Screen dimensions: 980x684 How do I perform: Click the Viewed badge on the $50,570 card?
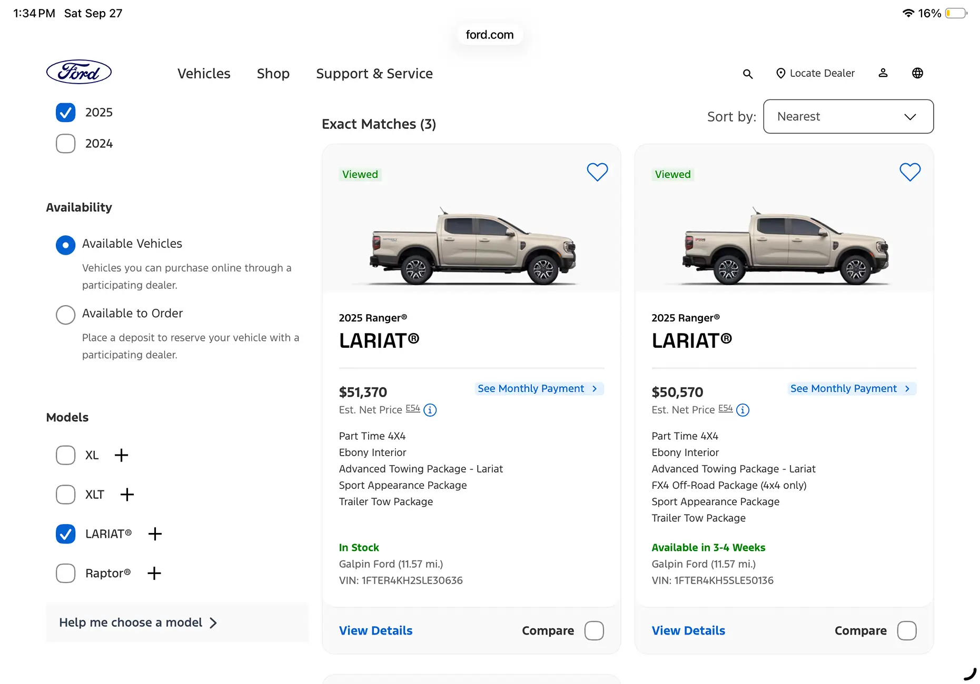pyautogui.click(x=673, y=174)
